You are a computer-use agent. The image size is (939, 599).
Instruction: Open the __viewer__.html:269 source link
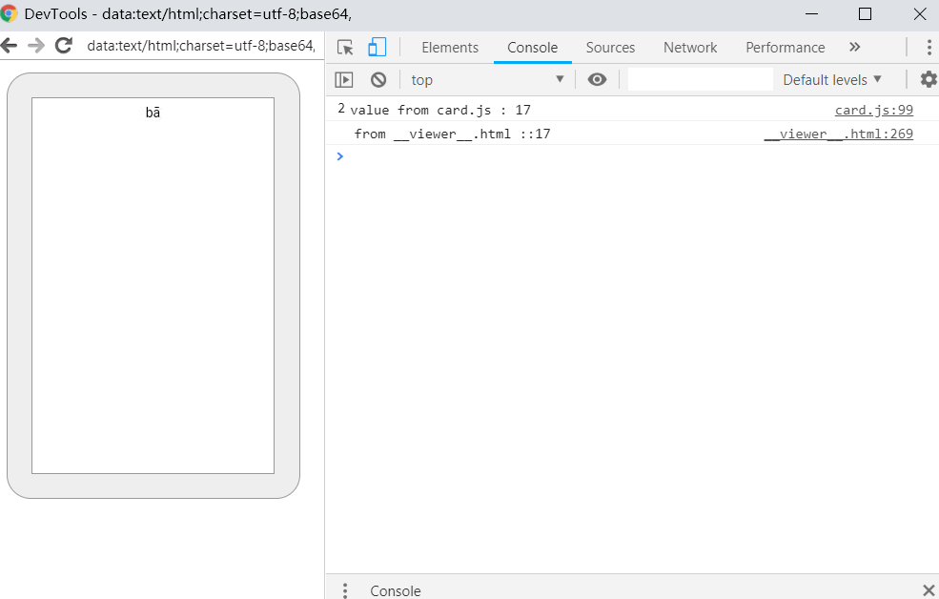pyautogui.click(x=838, y=134)
